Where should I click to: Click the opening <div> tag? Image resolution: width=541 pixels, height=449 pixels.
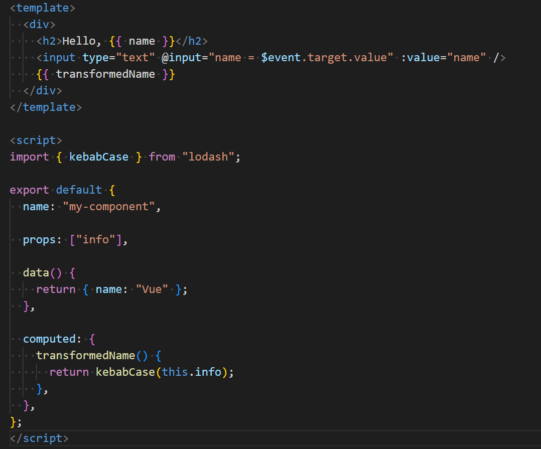click(39, 25)
